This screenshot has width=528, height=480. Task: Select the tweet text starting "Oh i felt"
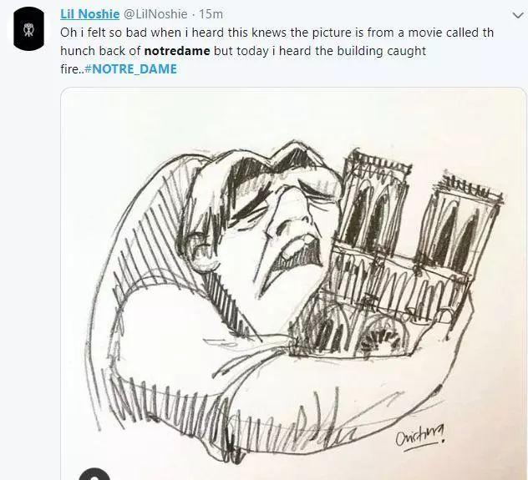(277, 51)
